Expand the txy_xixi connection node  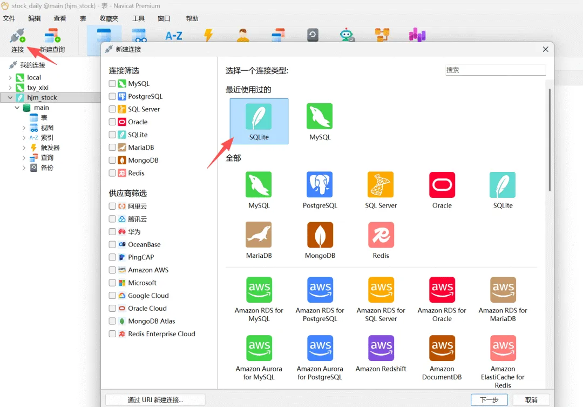[10, 88]
